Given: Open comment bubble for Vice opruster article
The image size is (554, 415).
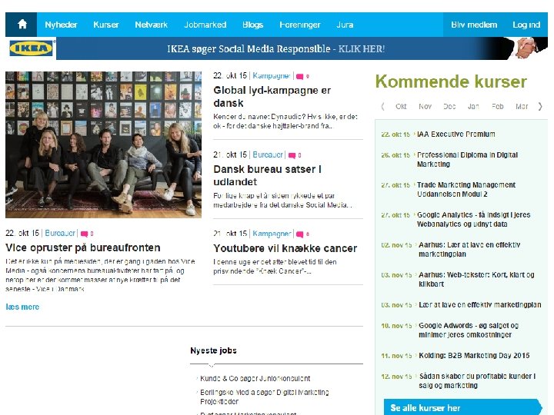Looking at the screenshot, I should (84, 234).
